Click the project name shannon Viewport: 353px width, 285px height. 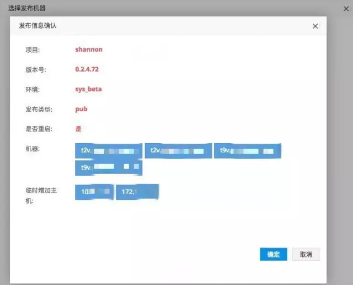(x=89, y=50)
